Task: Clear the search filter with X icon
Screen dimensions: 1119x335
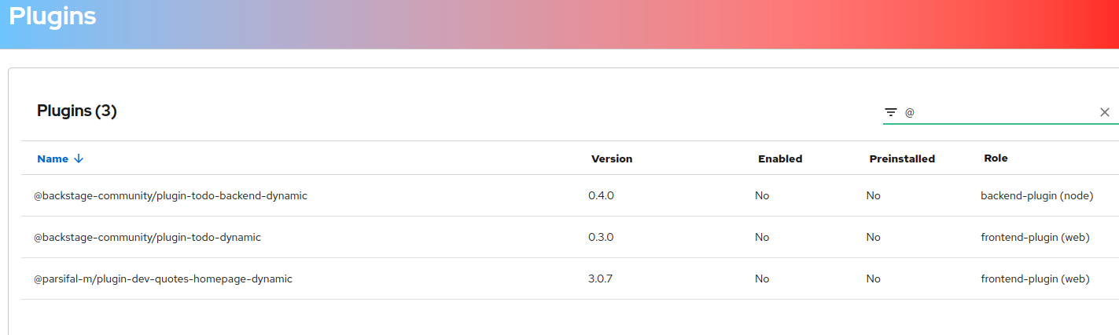Action: (x=1104, y=112)
